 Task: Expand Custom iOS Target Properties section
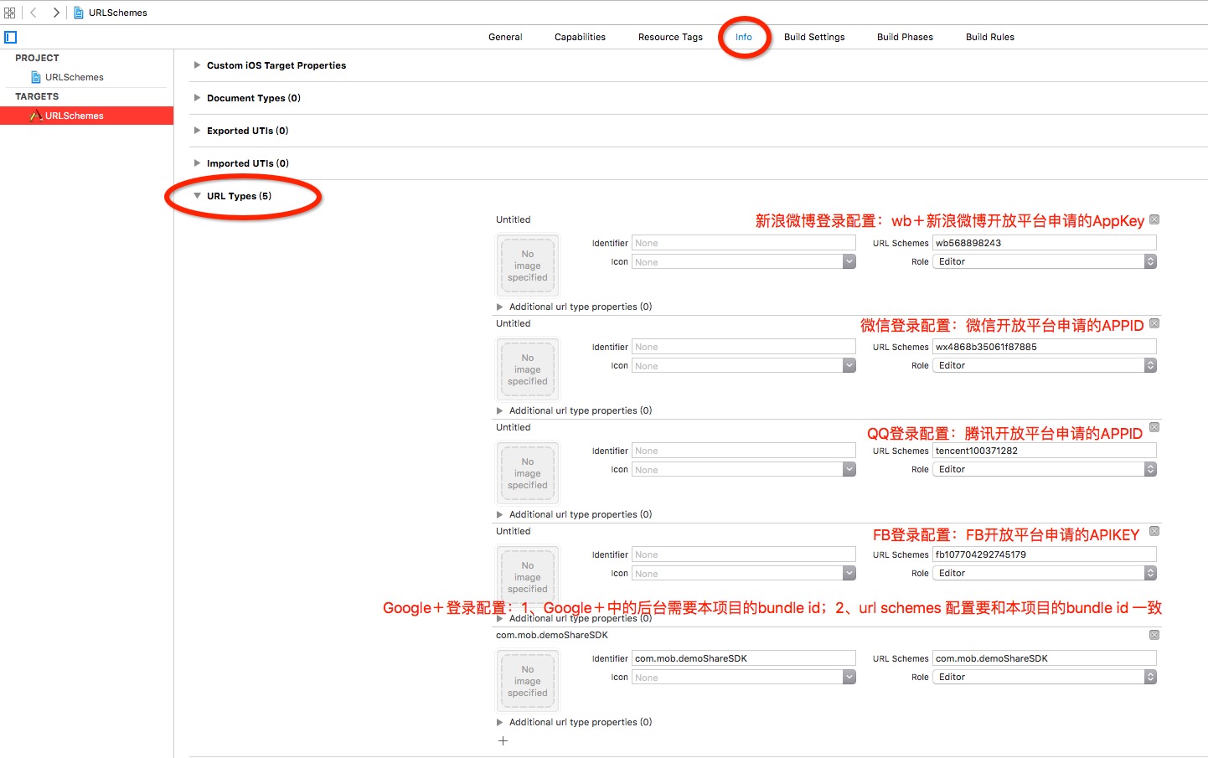(x=198, y=65)
